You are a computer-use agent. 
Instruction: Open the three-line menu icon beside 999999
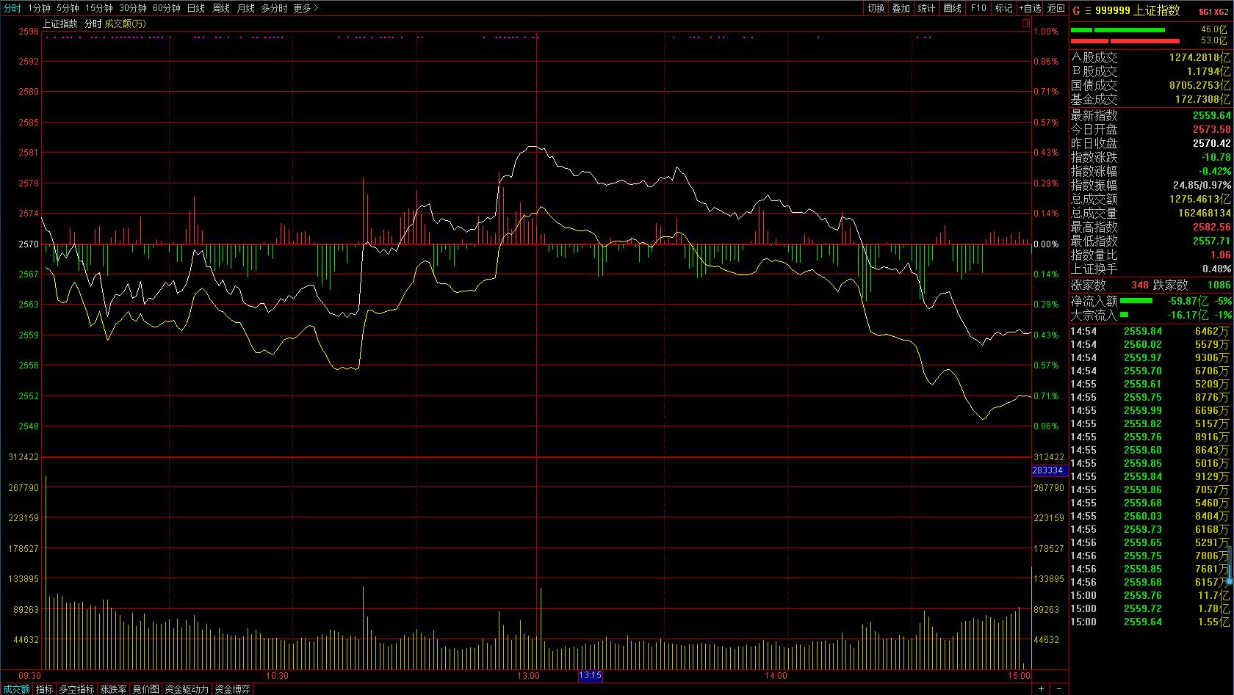tap(1088, 10)
